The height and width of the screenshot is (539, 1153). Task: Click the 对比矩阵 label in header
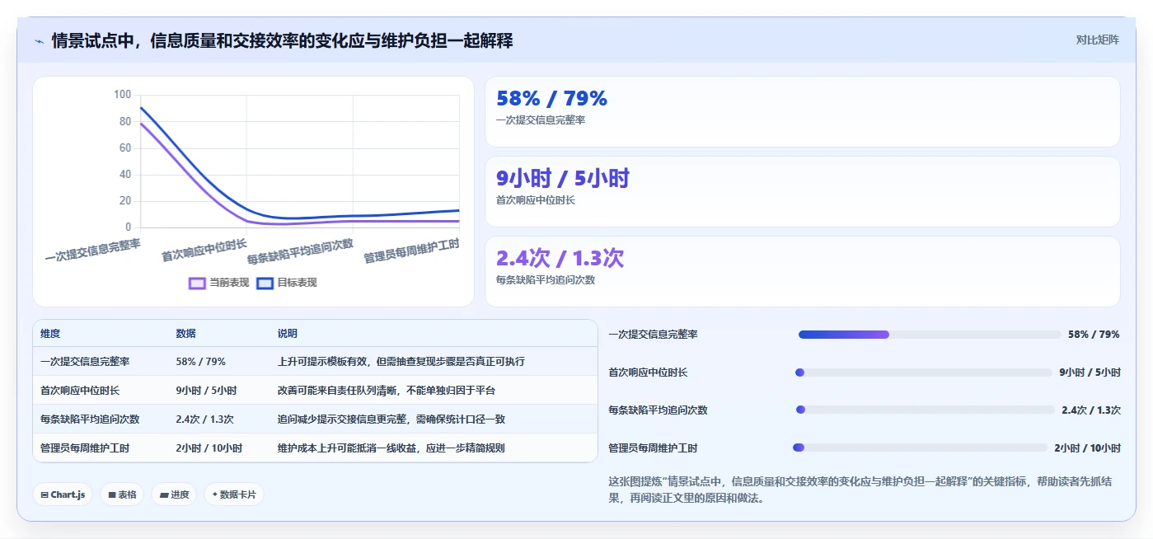point(1097,40)
